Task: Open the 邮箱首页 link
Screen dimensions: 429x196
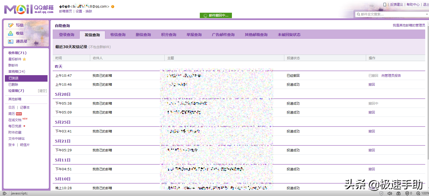Action: click(66, 11)
